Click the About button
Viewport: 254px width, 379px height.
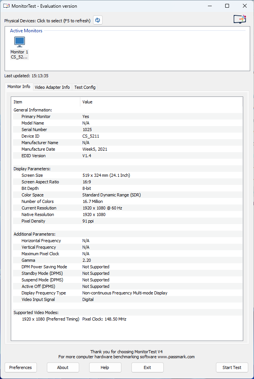(63, 367)
